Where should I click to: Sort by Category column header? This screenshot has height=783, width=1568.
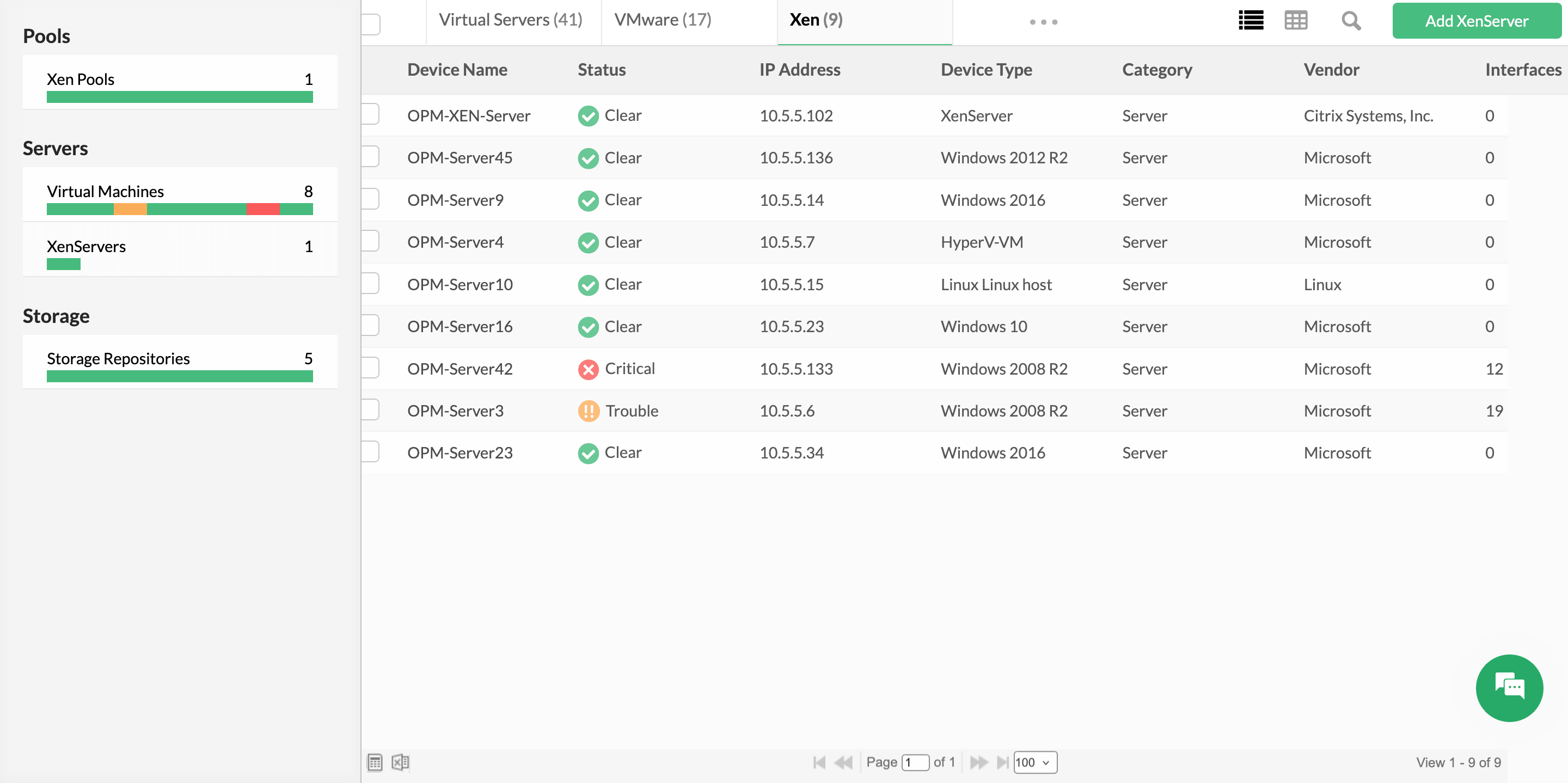1157,70
